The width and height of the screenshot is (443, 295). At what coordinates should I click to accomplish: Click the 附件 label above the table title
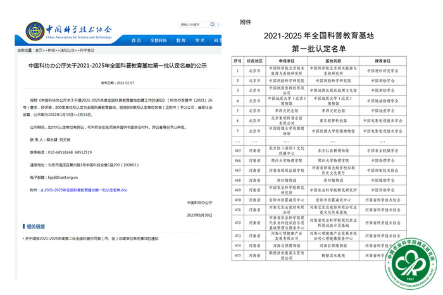point(246,22)
